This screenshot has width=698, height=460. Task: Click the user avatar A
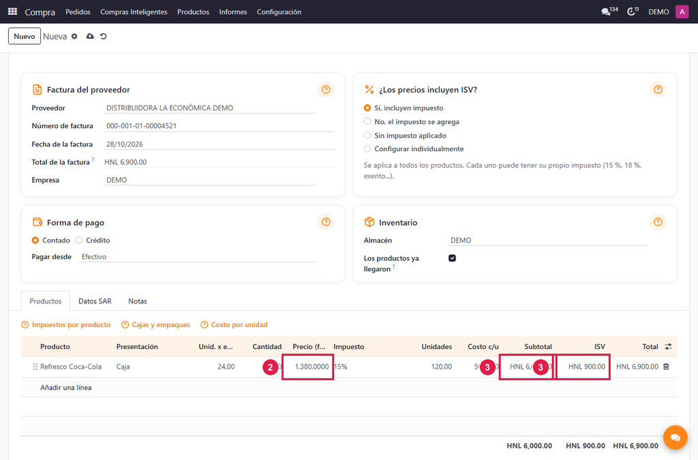coord(682,12)
